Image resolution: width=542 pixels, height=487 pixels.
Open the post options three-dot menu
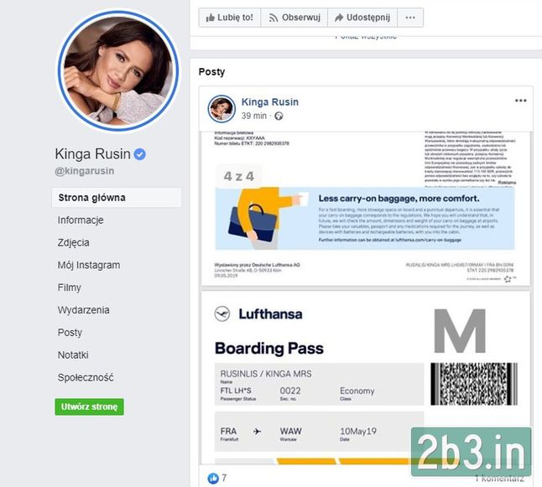(520, 101)
